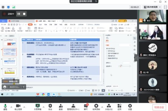Collapse the chat input bar arrow

coord(24,87)
